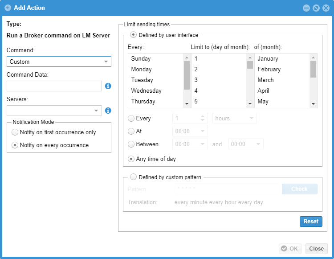Click the info icon beside Command Data
Viewport: 334px width, 259px height.
[x=108, y=86]
